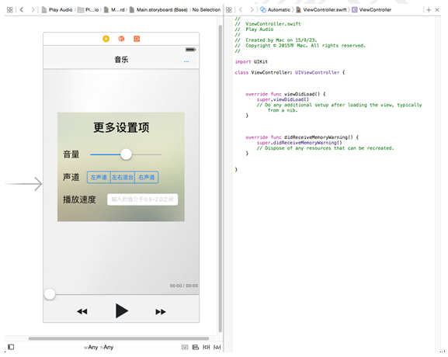The image size is (448, 357).
Task: Open the Align constraints popover
Action: point(196,347)
